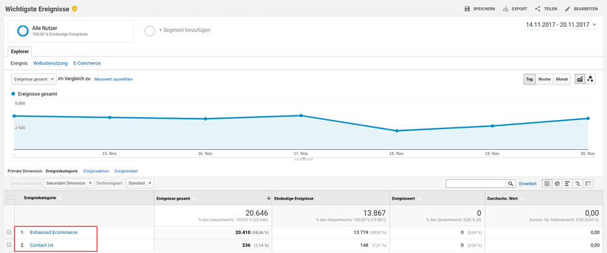Click the total value 20.646
This screenshot has width=607, height=253.
(257, 213)
